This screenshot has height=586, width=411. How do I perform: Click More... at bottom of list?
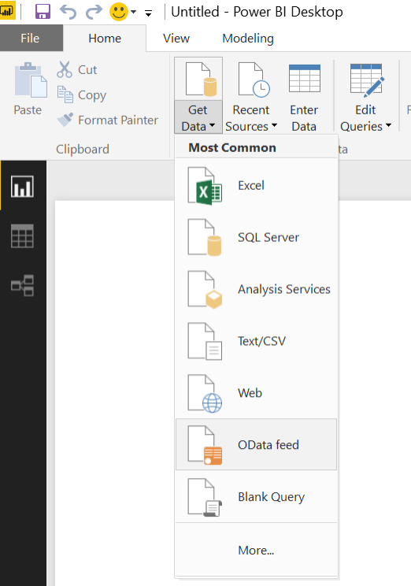pos(257,550)
